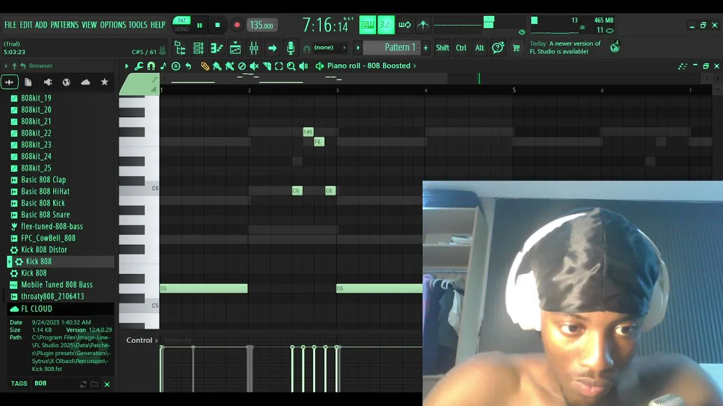Select the Paint brush tool
The width and height of the screenshot is (723, 406).
(217, 66)
